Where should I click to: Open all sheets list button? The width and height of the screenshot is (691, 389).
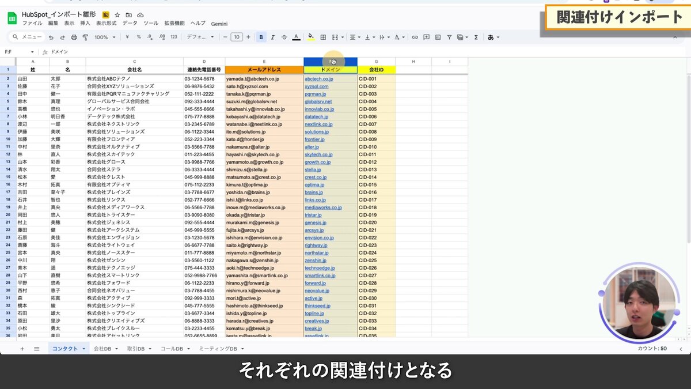pyautogui.click(x=37, y=348)
